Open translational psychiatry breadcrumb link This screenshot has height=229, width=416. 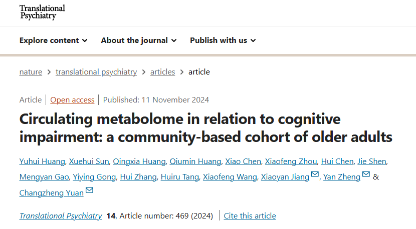[96, 72]
